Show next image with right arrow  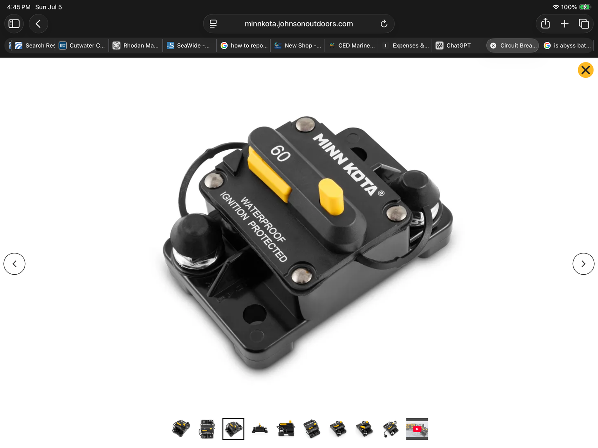pyautogui.click(x=584, y=264)
